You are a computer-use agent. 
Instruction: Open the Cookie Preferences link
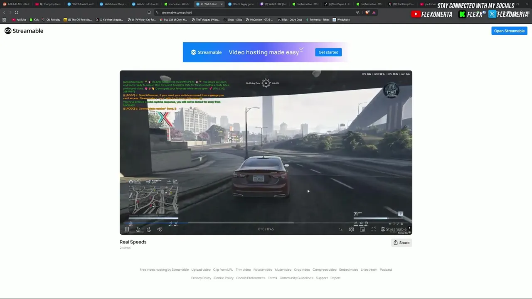click(x=251, y=278)
